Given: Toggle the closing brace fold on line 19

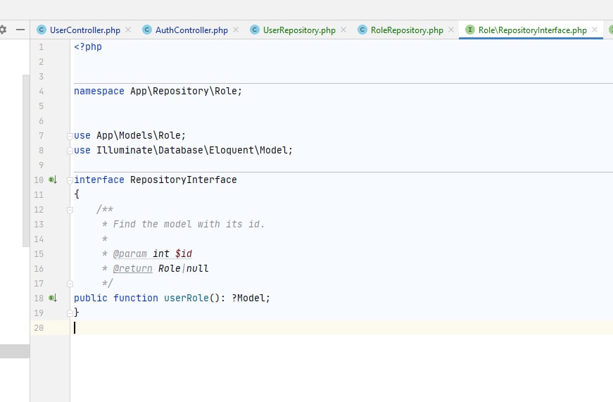Looking at the screenshot, I should 70,313.
